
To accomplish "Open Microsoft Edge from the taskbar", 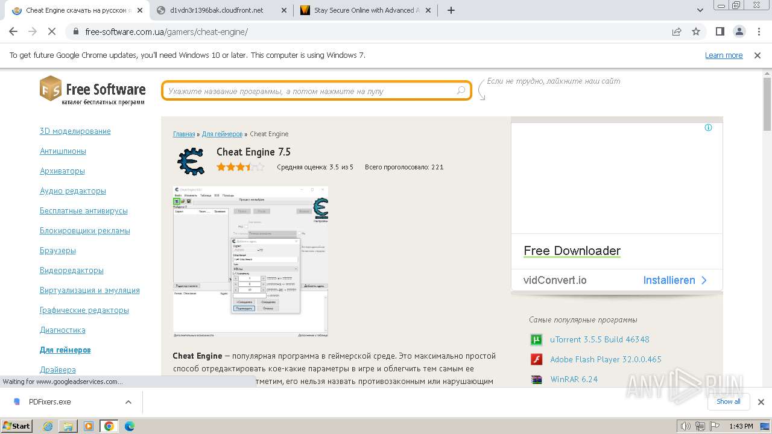I will [x=130, y=426].
